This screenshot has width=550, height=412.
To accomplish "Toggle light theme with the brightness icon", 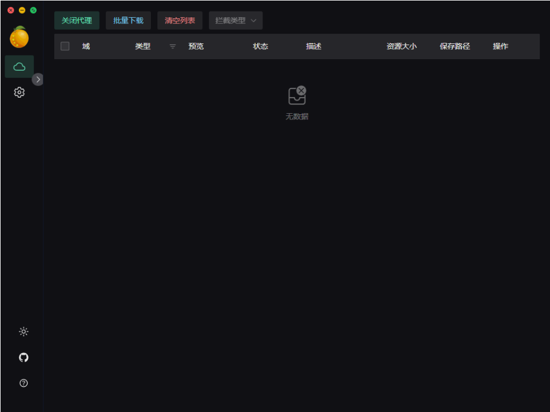I will pos(23,331).
